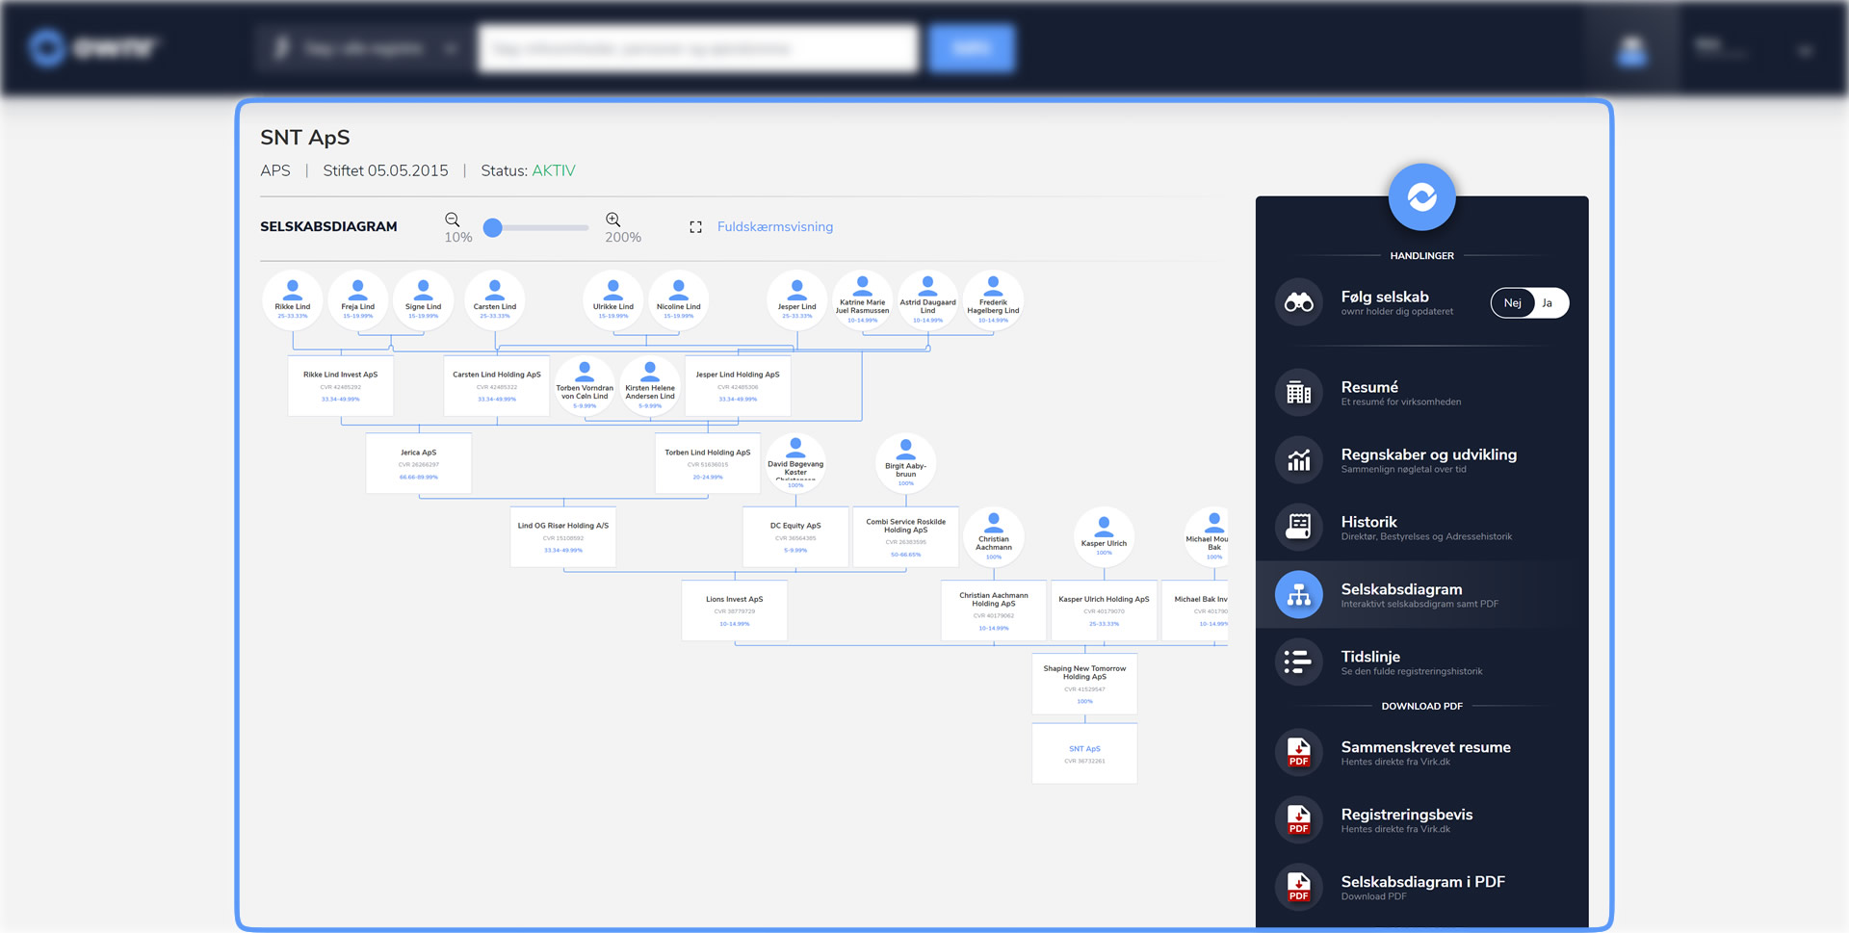
Task: Select the Rikke Lind person node
Action: coord(293,300)
